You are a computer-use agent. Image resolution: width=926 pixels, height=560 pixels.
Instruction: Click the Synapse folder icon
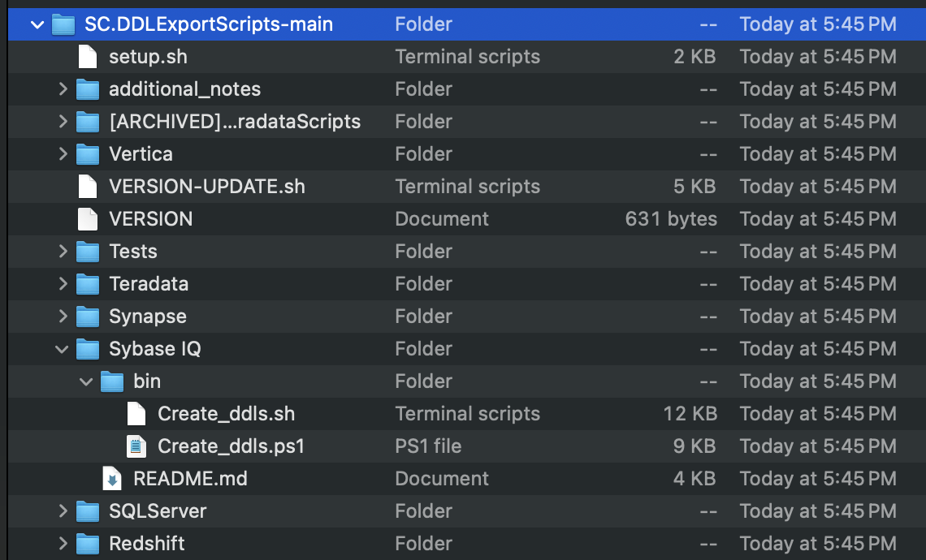point(87,317)
